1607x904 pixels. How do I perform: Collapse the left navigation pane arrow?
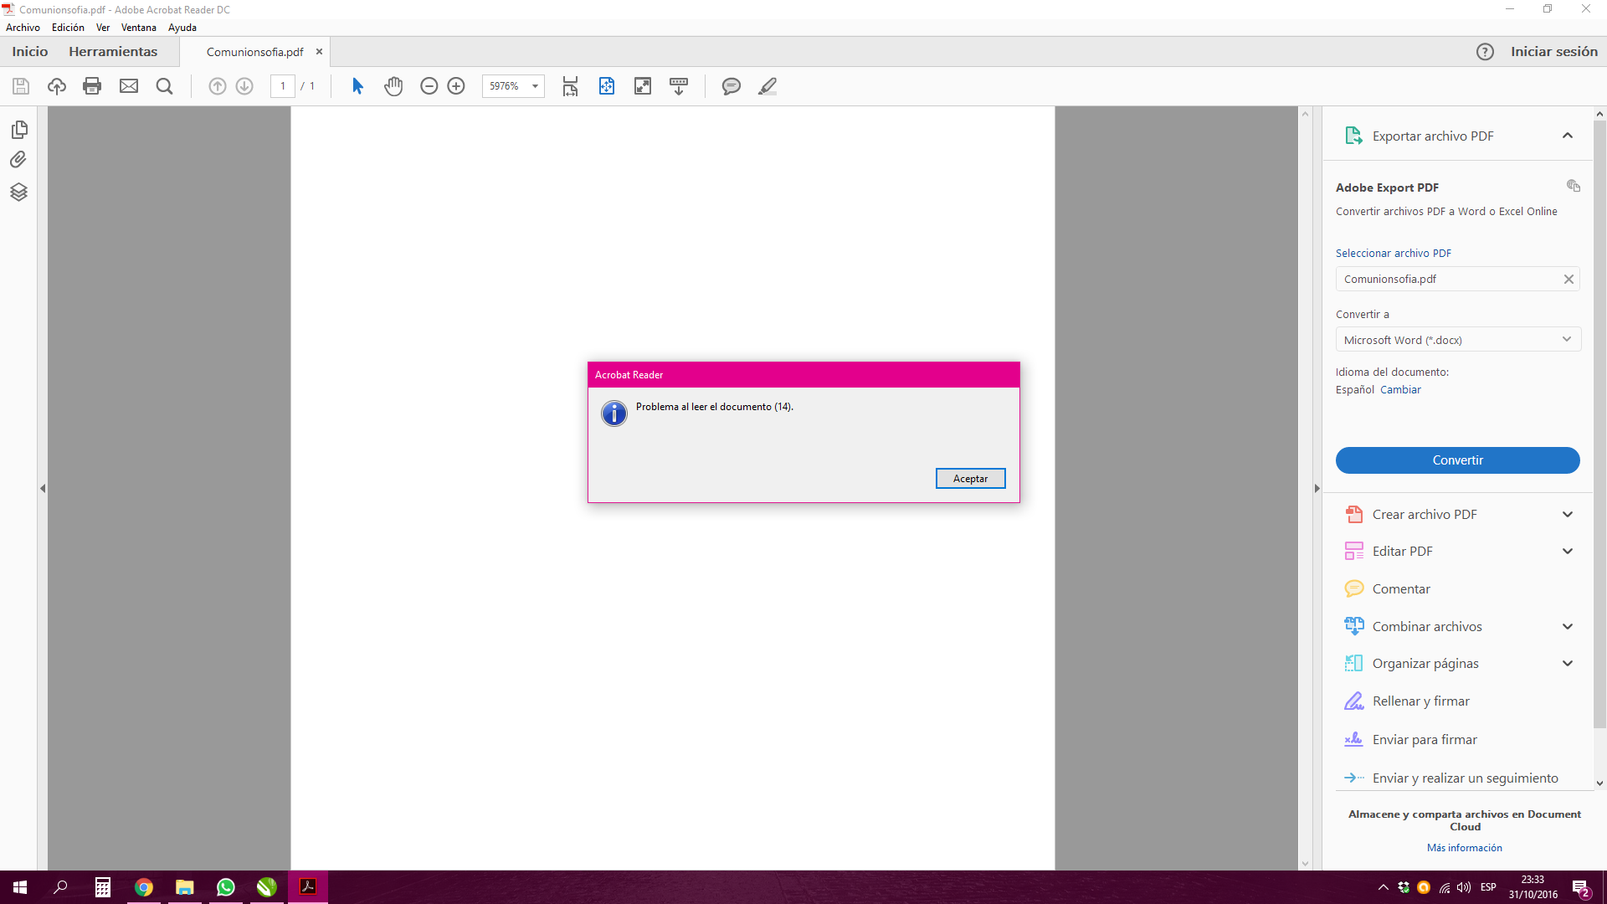[43, 488]
